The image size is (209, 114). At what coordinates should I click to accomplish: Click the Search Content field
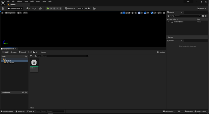coord(61,56)
